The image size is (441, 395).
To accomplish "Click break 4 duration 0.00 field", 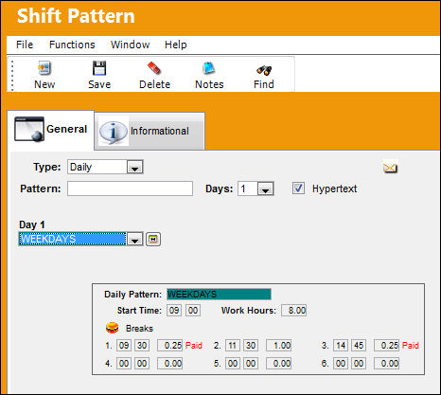I will click(x=169, y=364).
